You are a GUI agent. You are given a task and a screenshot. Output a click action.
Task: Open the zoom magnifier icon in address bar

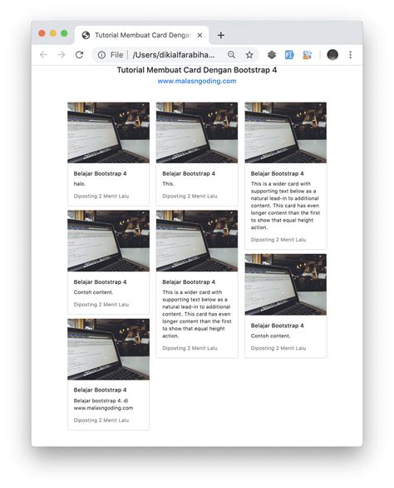(x=231, y=55)
